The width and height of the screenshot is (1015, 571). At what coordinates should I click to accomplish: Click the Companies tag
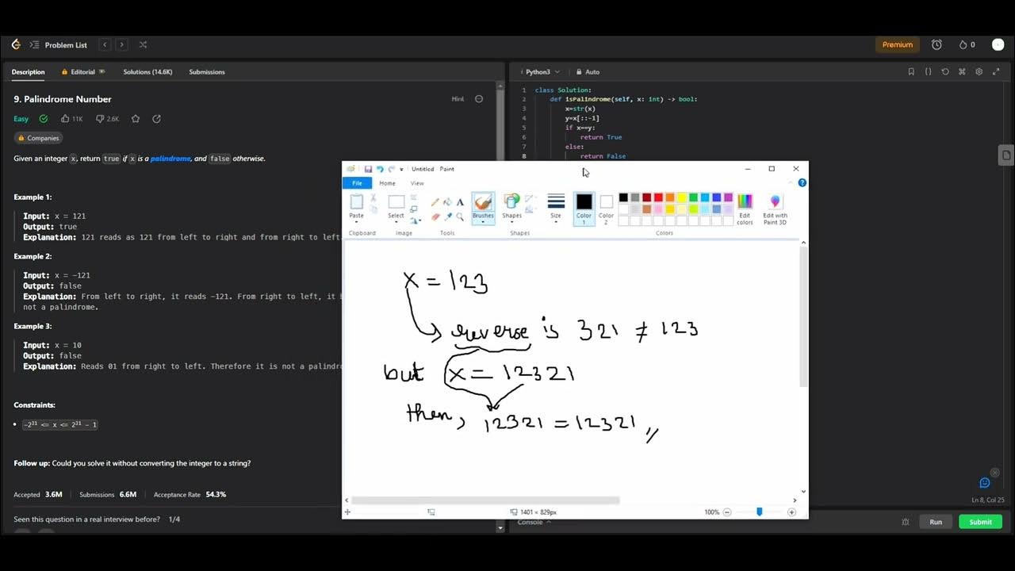39,138
